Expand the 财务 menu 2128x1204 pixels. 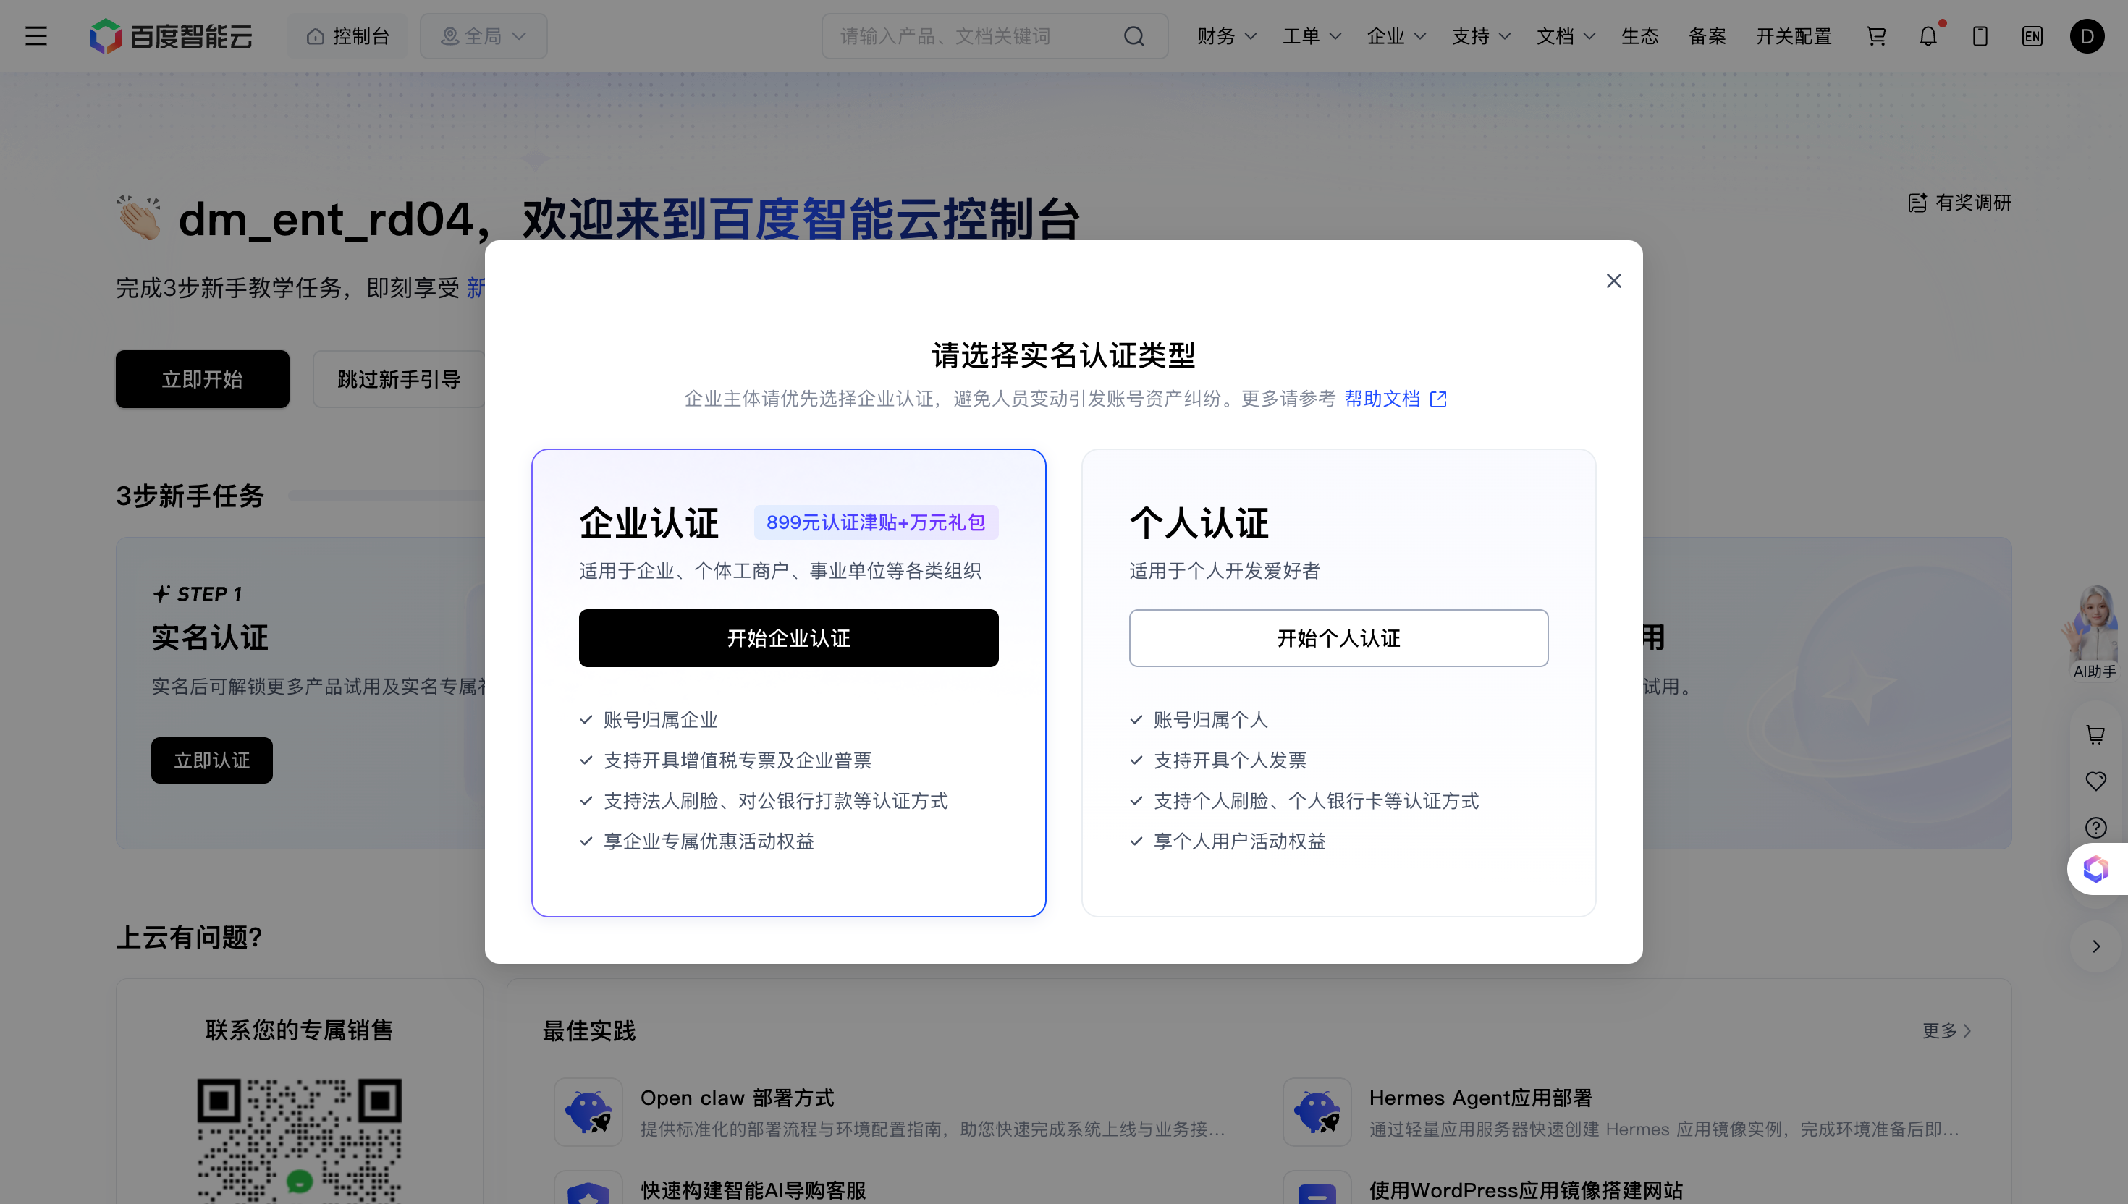pos(1227,36)
